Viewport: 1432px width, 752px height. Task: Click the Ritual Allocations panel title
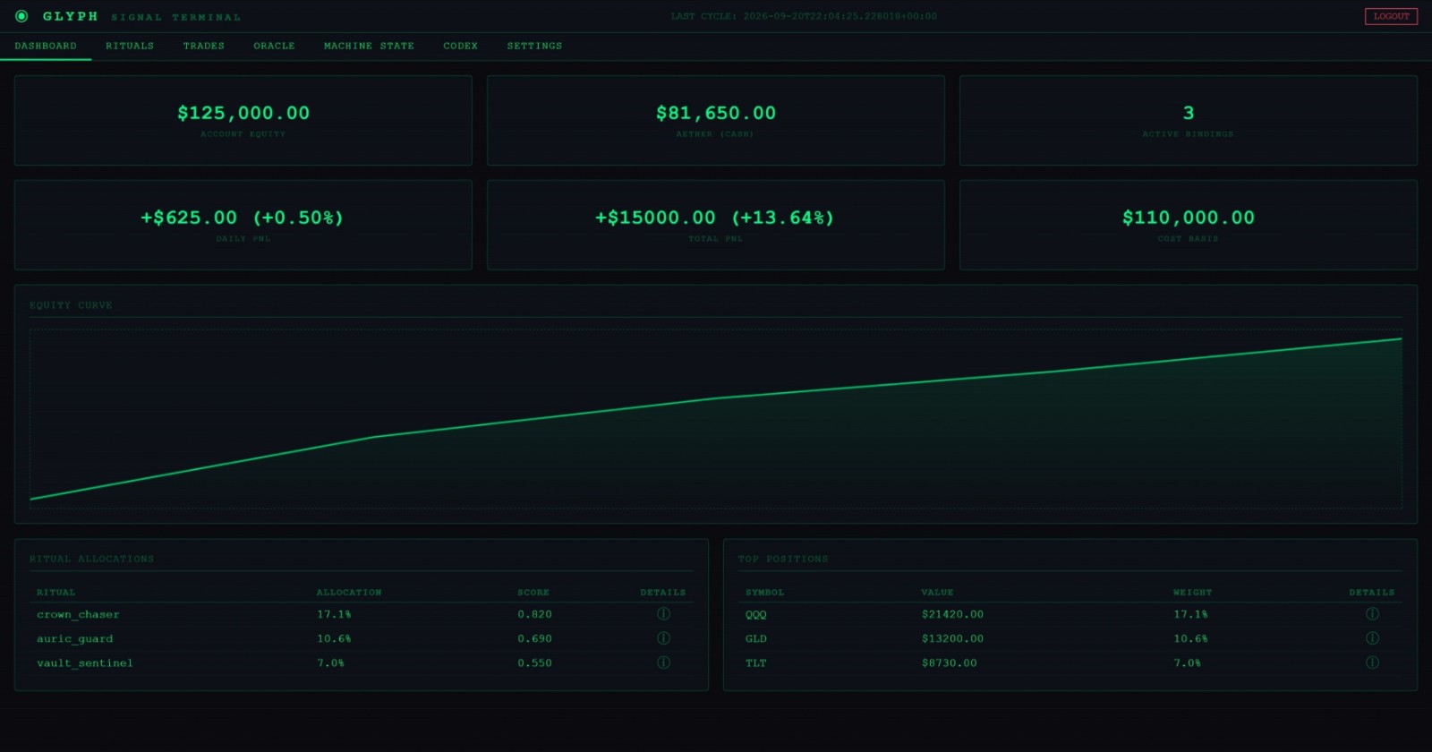pyautogui.click(x=91, y=559)
